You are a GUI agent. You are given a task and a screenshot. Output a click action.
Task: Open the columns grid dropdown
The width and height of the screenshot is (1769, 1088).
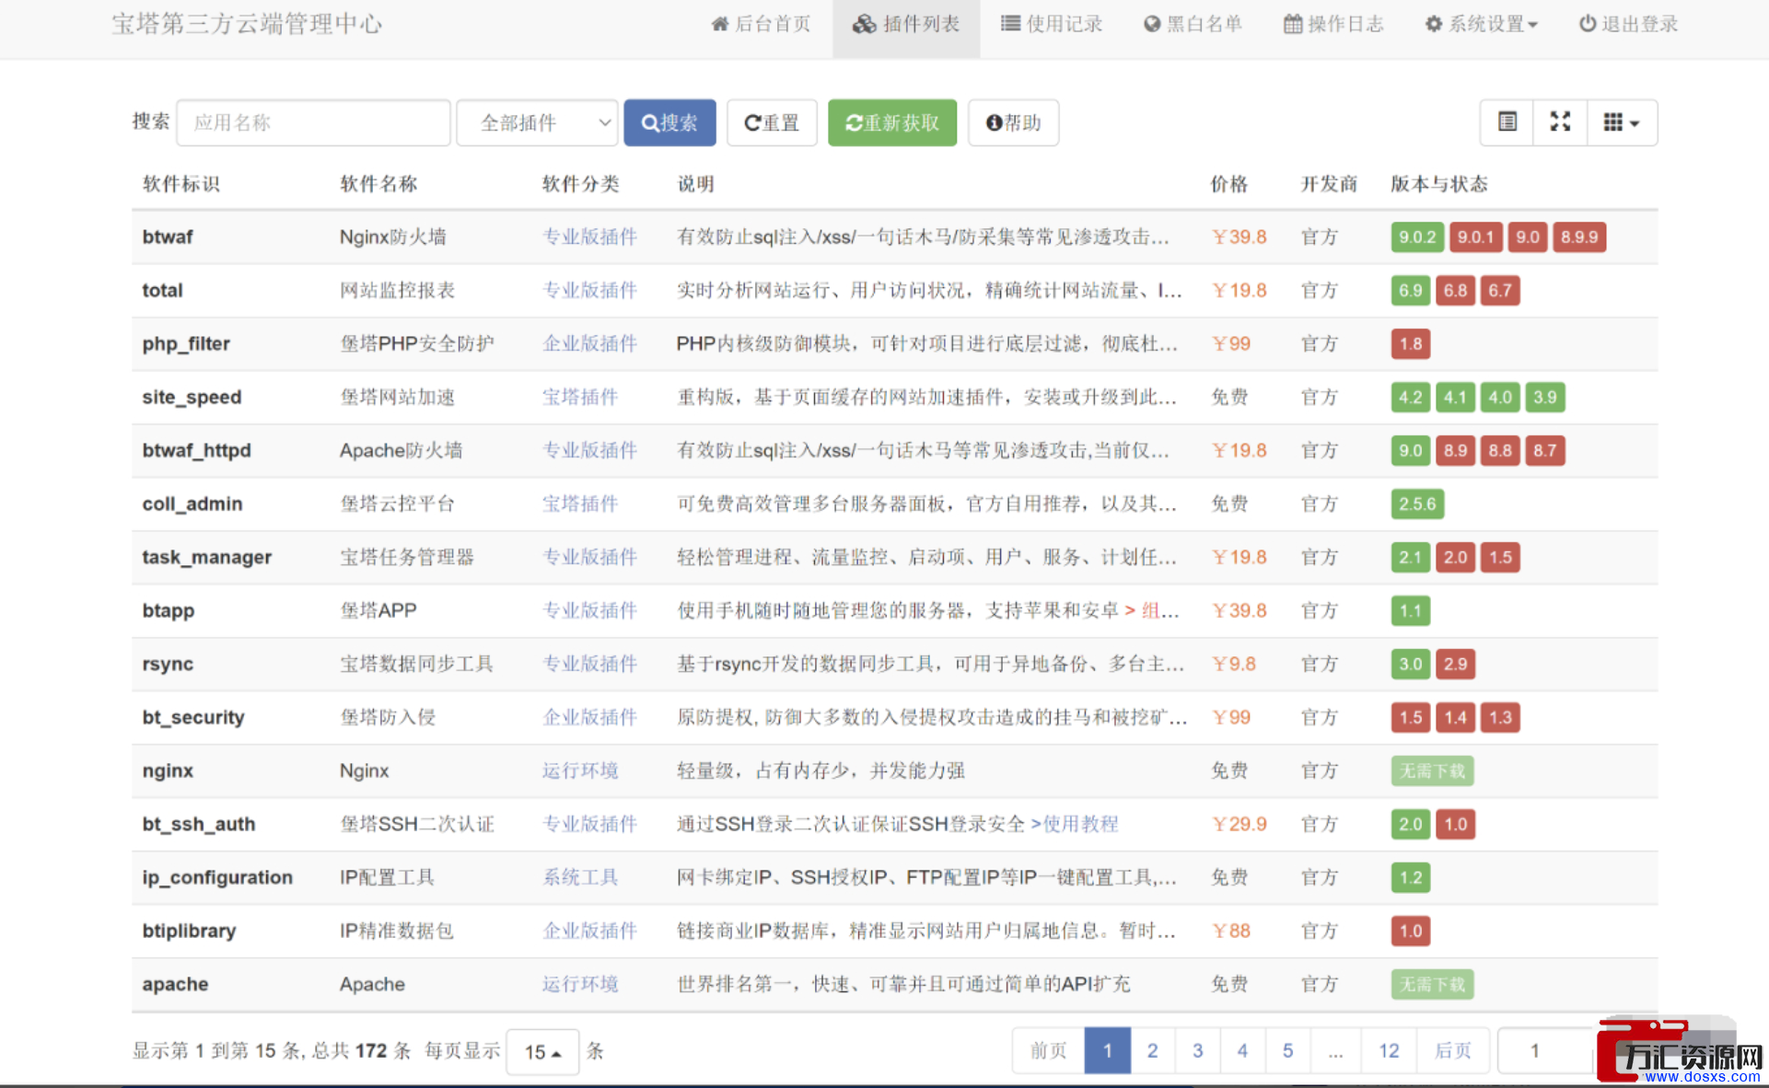[1622, 122]
